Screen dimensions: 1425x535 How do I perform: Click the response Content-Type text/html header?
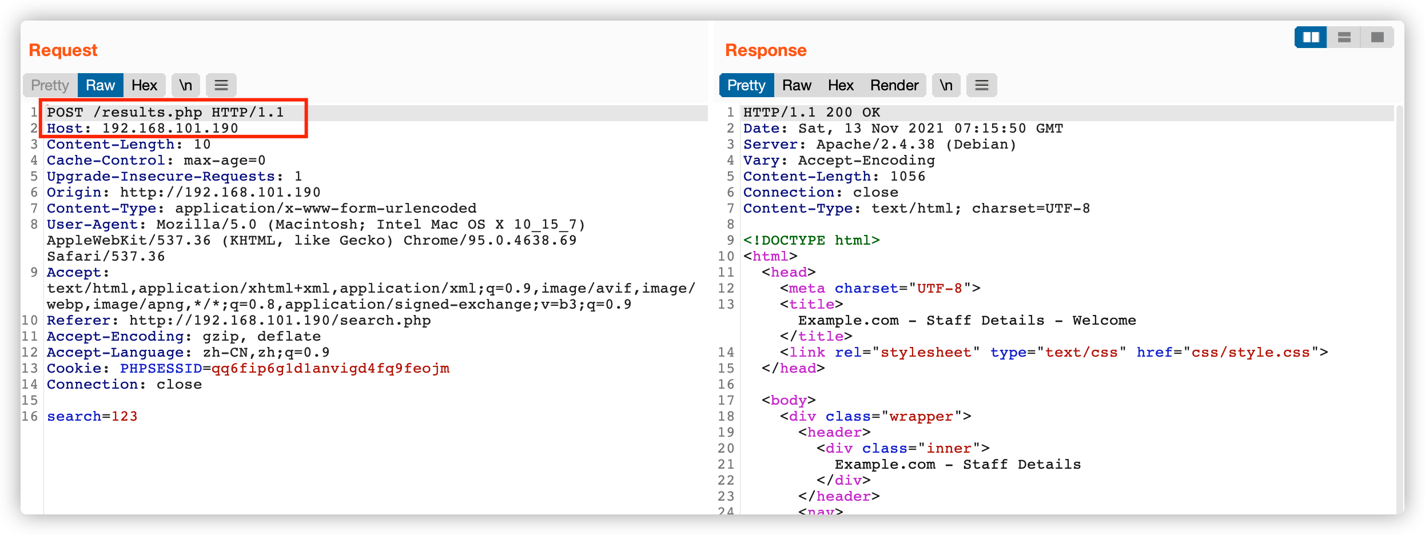[x=917, y=209]
